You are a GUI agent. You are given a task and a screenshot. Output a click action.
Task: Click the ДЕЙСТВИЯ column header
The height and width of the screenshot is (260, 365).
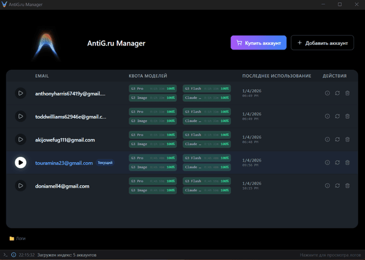335,76
